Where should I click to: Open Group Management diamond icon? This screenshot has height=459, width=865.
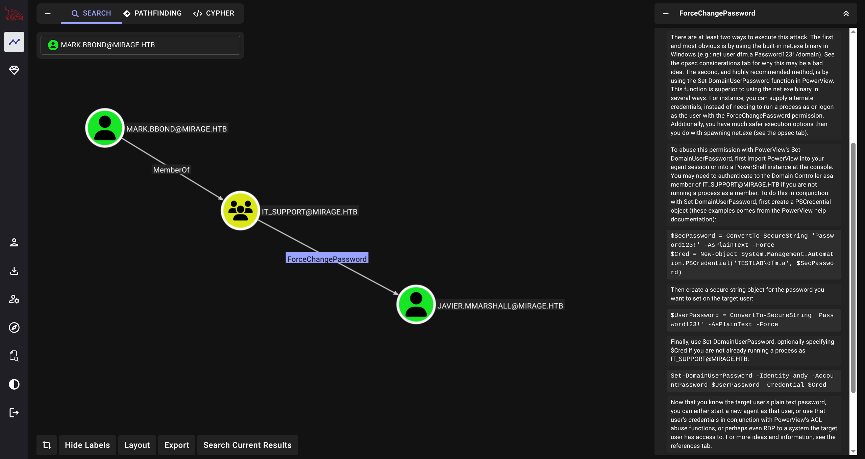click(x=14, y=70)
